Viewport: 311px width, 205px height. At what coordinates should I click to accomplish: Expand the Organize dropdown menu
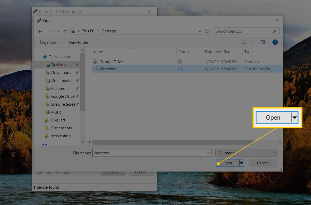pos(49,42)
